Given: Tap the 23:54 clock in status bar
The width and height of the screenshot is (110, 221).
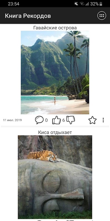Looking at the screenshot, I should pyautogui.click(x=13, y=4).
